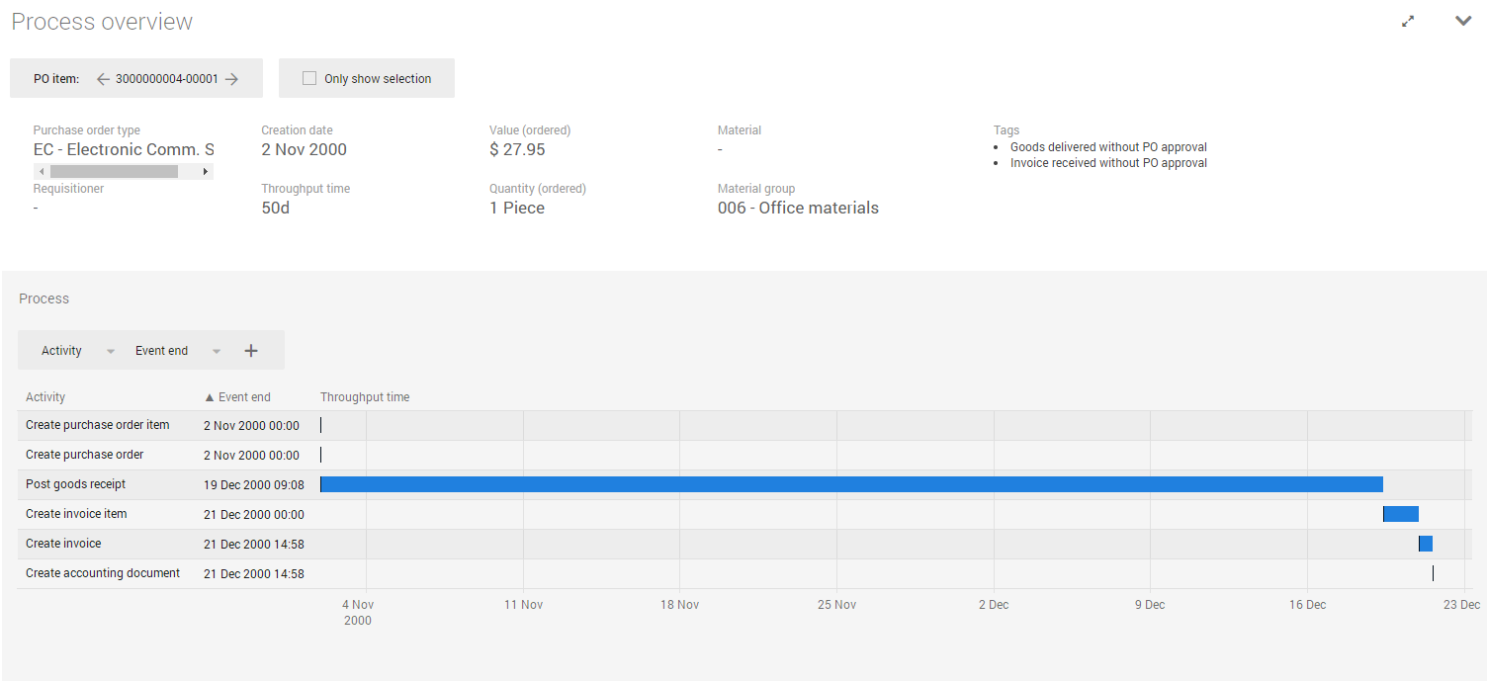
Task: Enable Only show selection checkbox
Action: [309, 79]
